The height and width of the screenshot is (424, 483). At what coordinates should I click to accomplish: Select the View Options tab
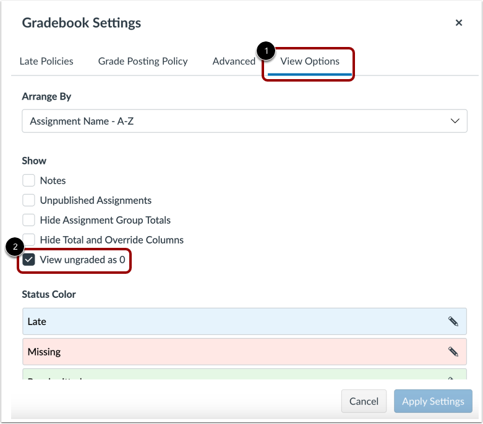[x=310, y=61]
